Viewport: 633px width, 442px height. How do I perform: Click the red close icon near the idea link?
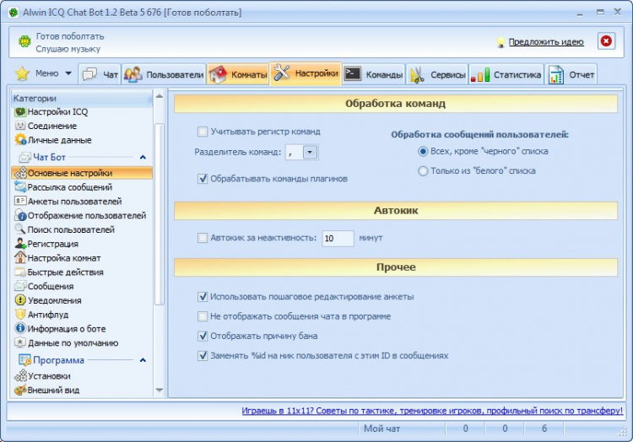coord(606,41)
